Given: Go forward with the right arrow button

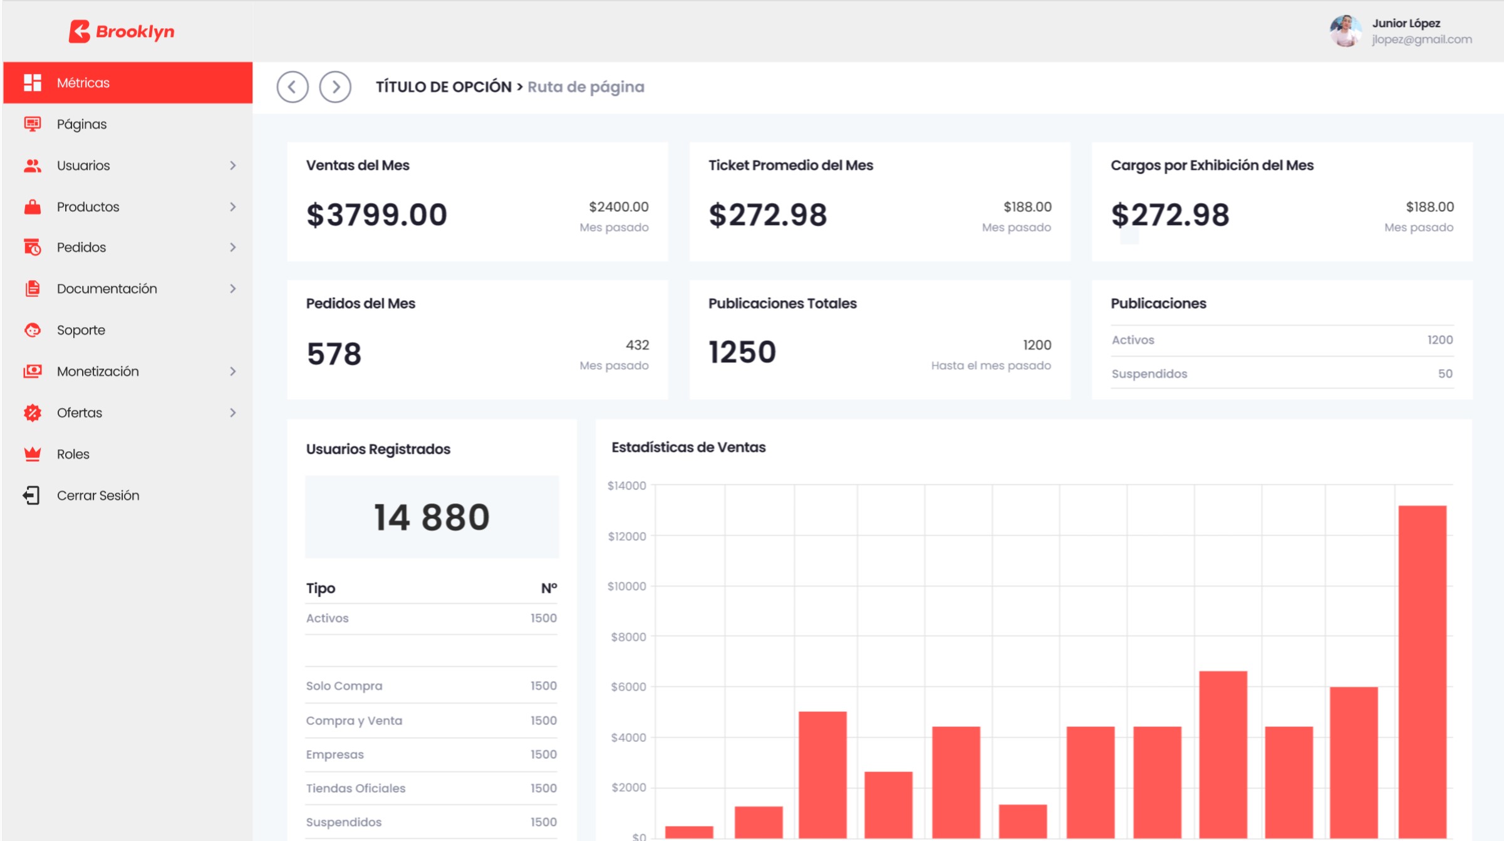Looking at the screenshot, I should click(x=335, y=86).
